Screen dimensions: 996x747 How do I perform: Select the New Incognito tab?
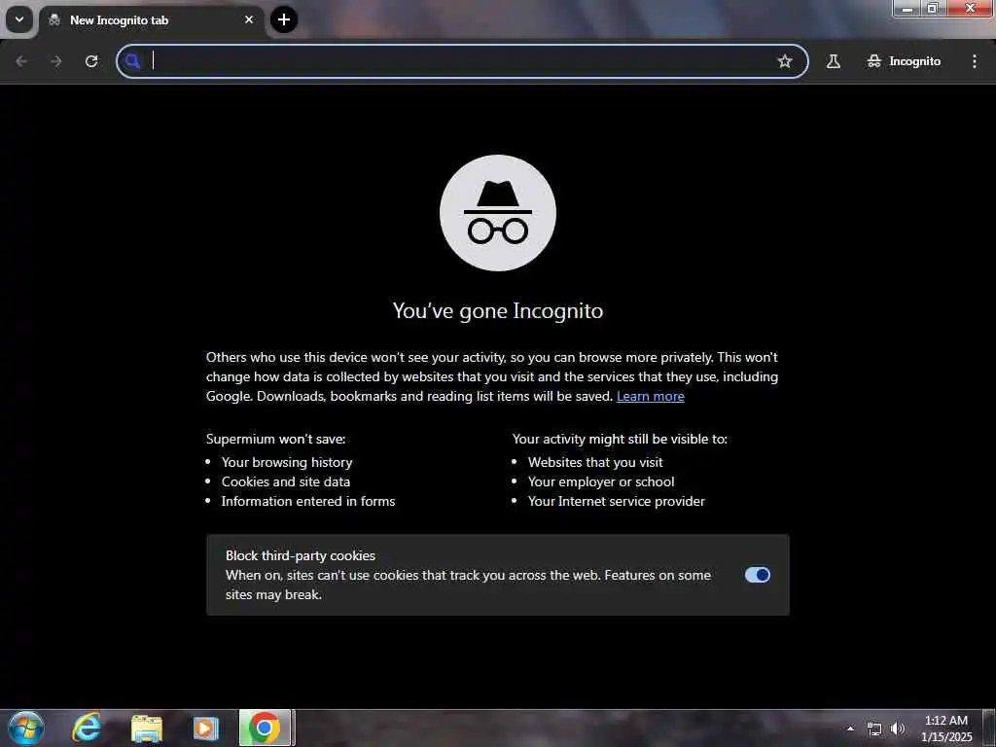[x=151, y=20]
